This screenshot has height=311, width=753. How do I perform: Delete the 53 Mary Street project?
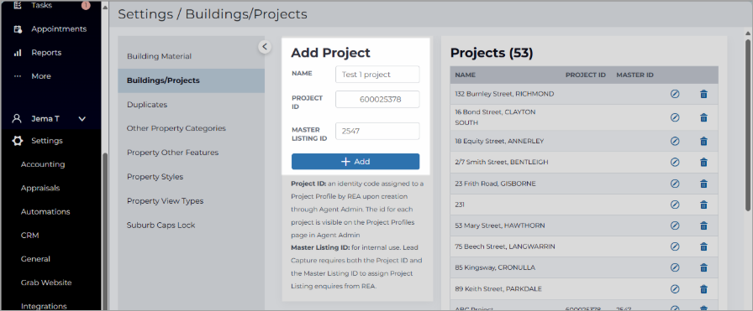703,225
